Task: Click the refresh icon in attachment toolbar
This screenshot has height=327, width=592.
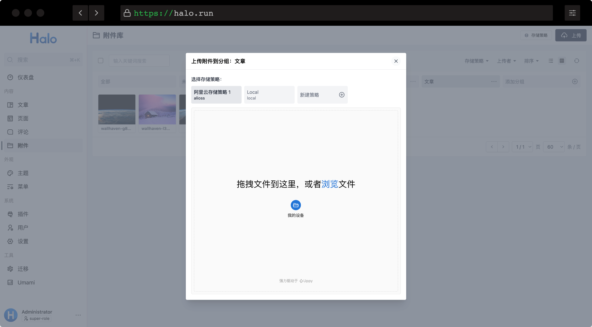Action: coord(577,61)
